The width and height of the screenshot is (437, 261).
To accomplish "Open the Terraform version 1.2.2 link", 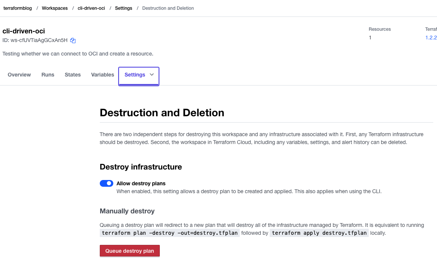I will (431, 37).
